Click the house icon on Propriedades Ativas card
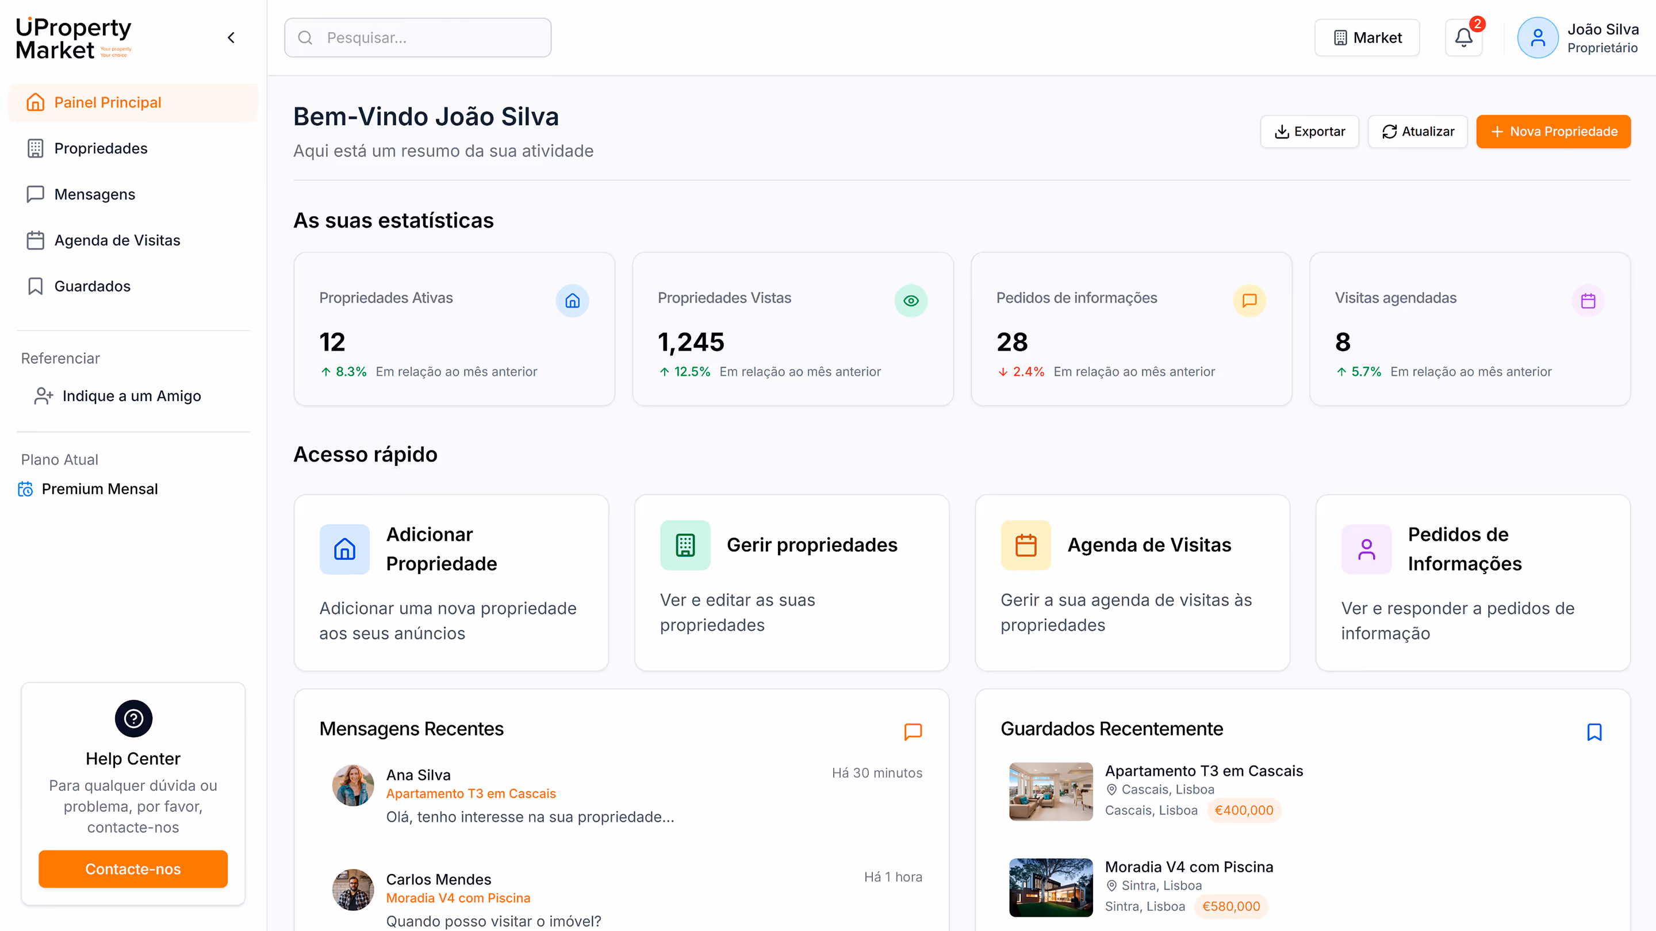The width and height of the screenshot is (1656, 931). (572, 300)
